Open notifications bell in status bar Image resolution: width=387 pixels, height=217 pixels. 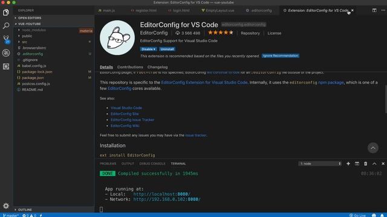pos(382,215)
